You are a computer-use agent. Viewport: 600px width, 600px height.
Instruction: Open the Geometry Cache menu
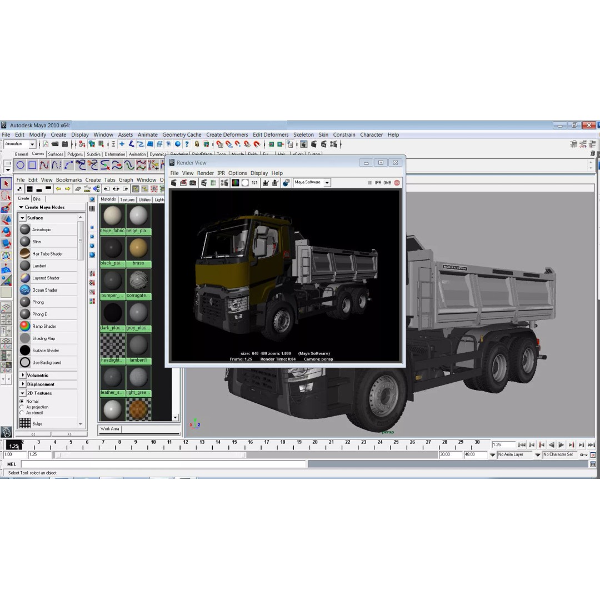click(182, 134)
